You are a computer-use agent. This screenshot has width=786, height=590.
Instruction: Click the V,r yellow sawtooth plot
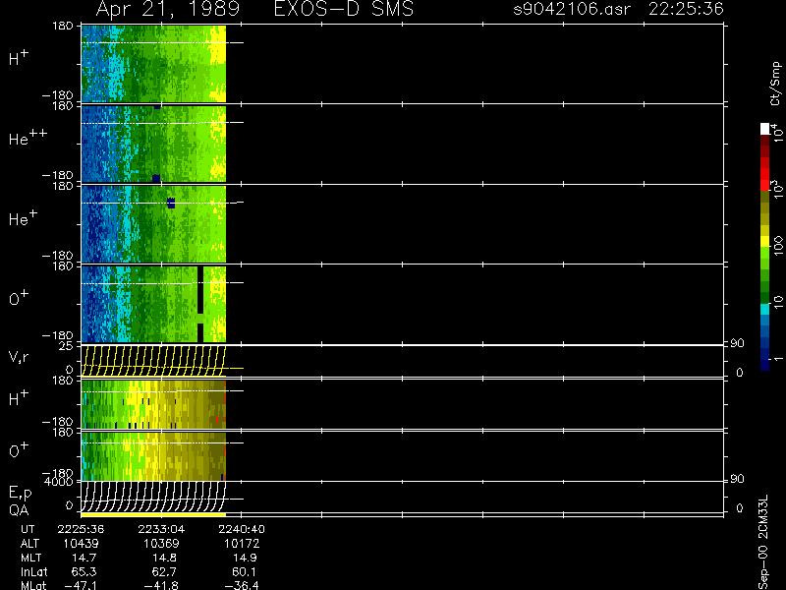click(153, 361)
